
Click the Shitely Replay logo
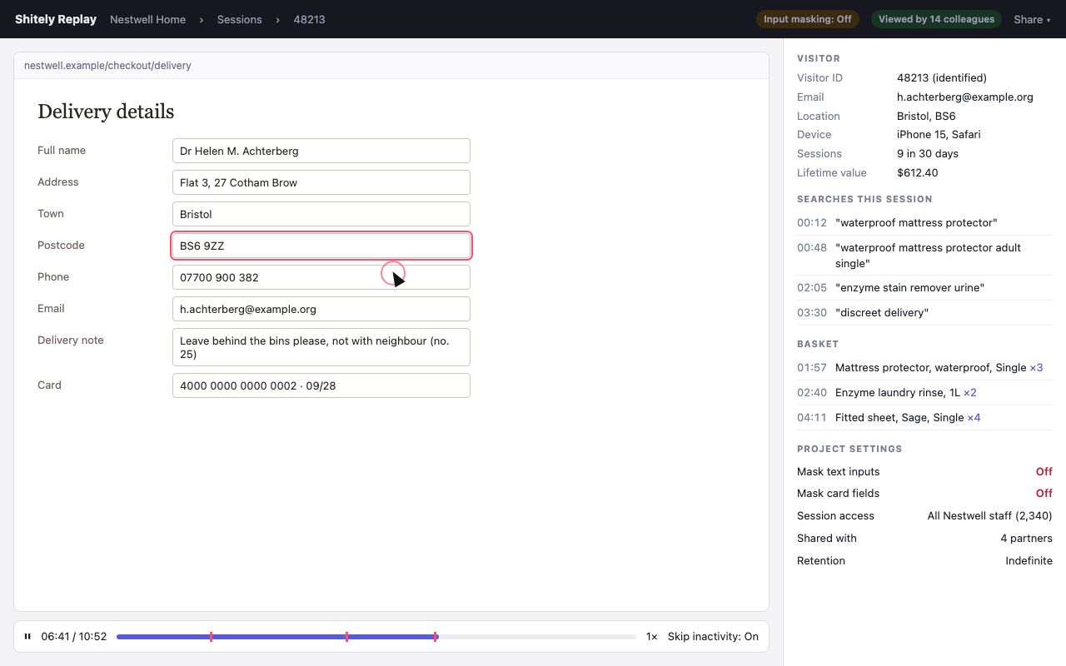[56, 19]
